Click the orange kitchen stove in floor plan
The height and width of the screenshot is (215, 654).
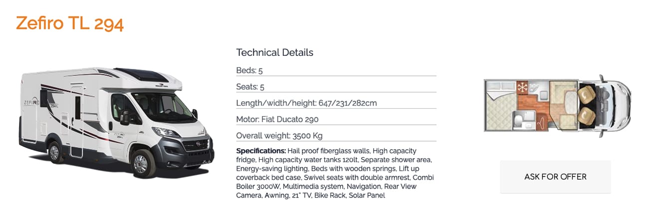click(522, 86)
